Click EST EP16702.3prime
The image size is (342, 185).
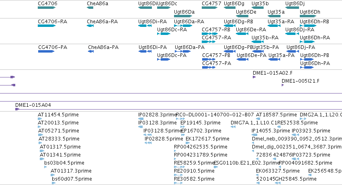[x=183, y=135]
